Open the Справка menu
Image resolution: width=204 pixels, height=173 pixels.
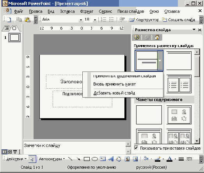(x=172, y=11)
